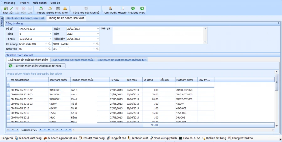The width and height of the screenshot is (282, 142).
Task: Open the Ngày date dropdown
Action: click(98, 29)
